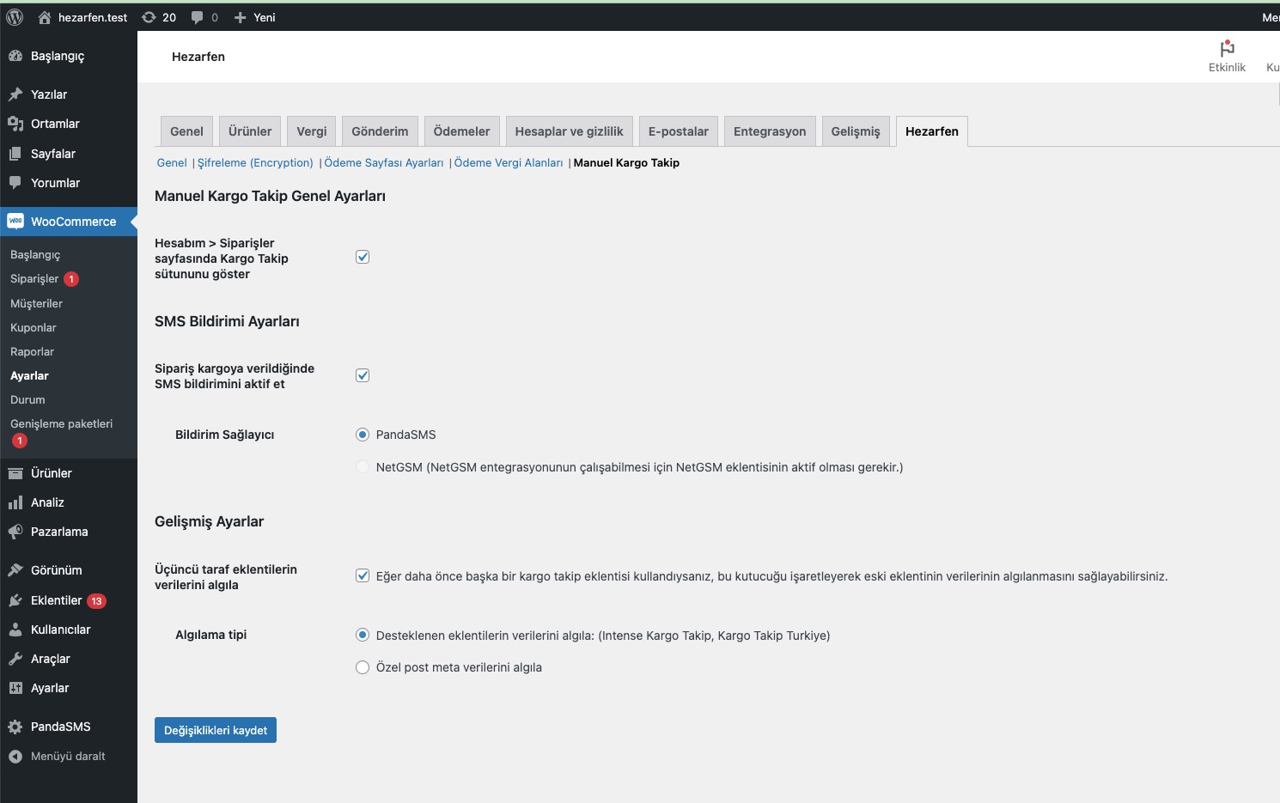This screenshot has height=803, width=1280.
Task: Open Müşteriler submenu item
Action: click(x=36, y=303)
